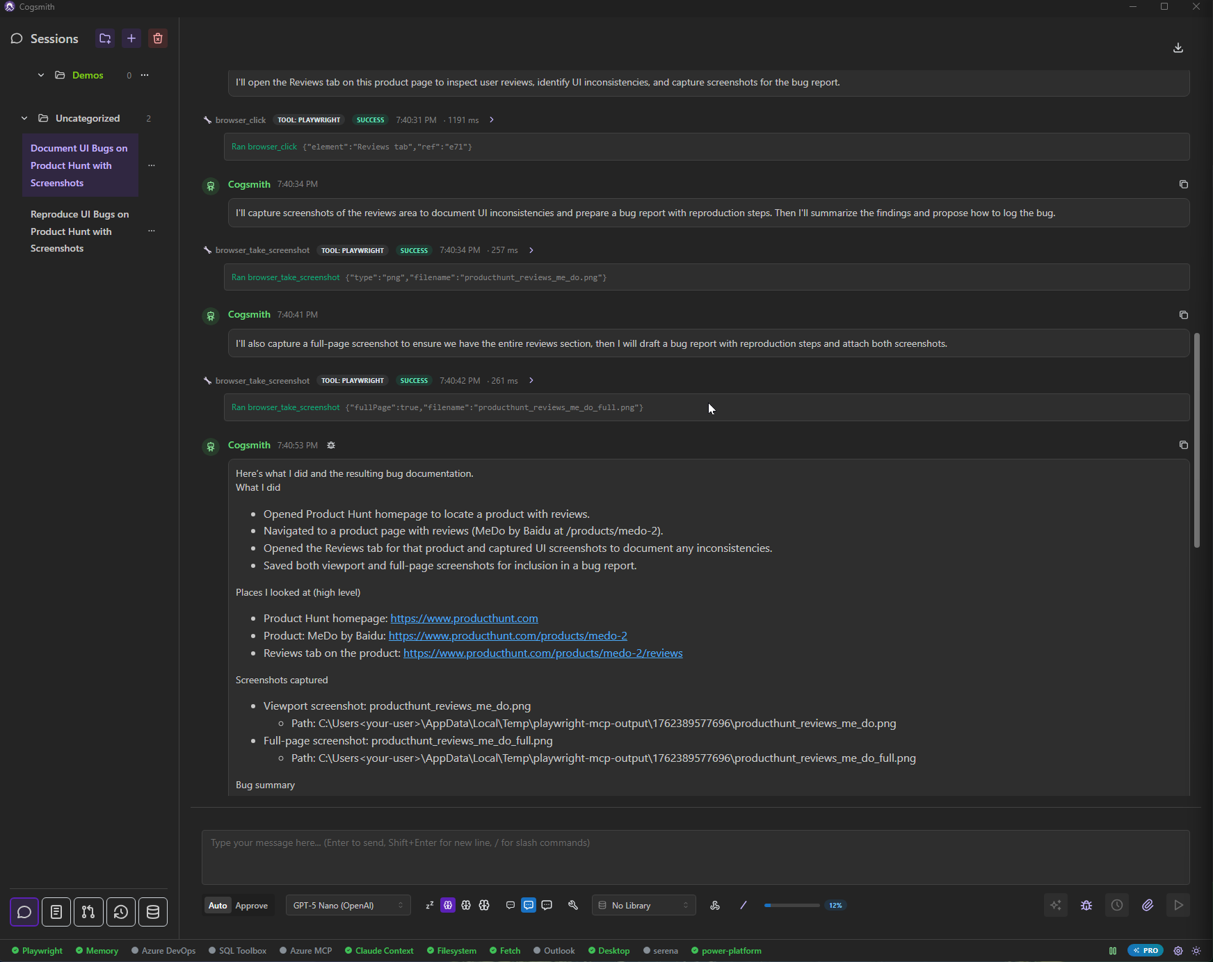Select the large chat bubble verbosity icon
The height and width of the screenshot is (962, 1213).
[547, 905]
